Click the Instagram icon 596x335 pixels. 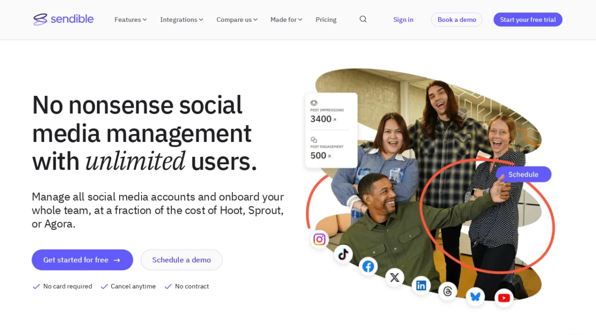319,239
